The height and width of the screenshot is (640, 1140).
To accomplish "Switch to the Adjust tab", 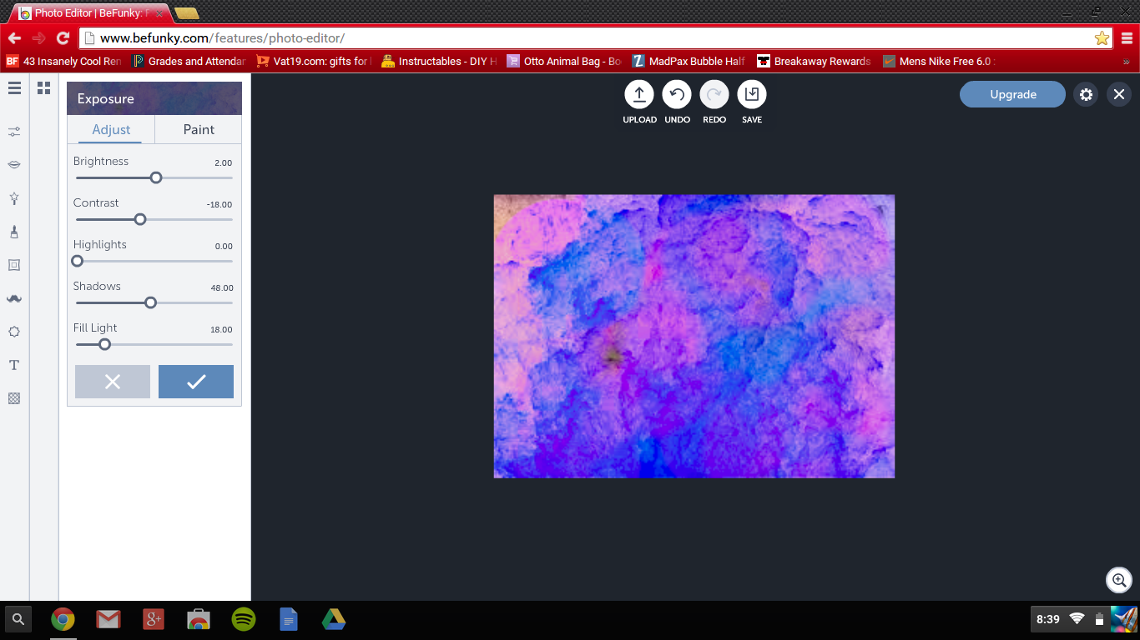I will click(111, 129).
